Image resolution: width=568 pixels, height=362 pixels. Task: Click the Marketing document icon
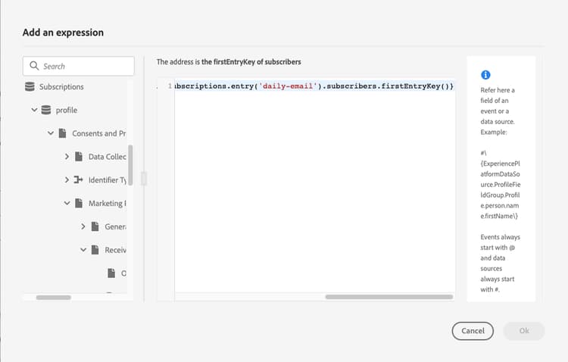(79, 203)
